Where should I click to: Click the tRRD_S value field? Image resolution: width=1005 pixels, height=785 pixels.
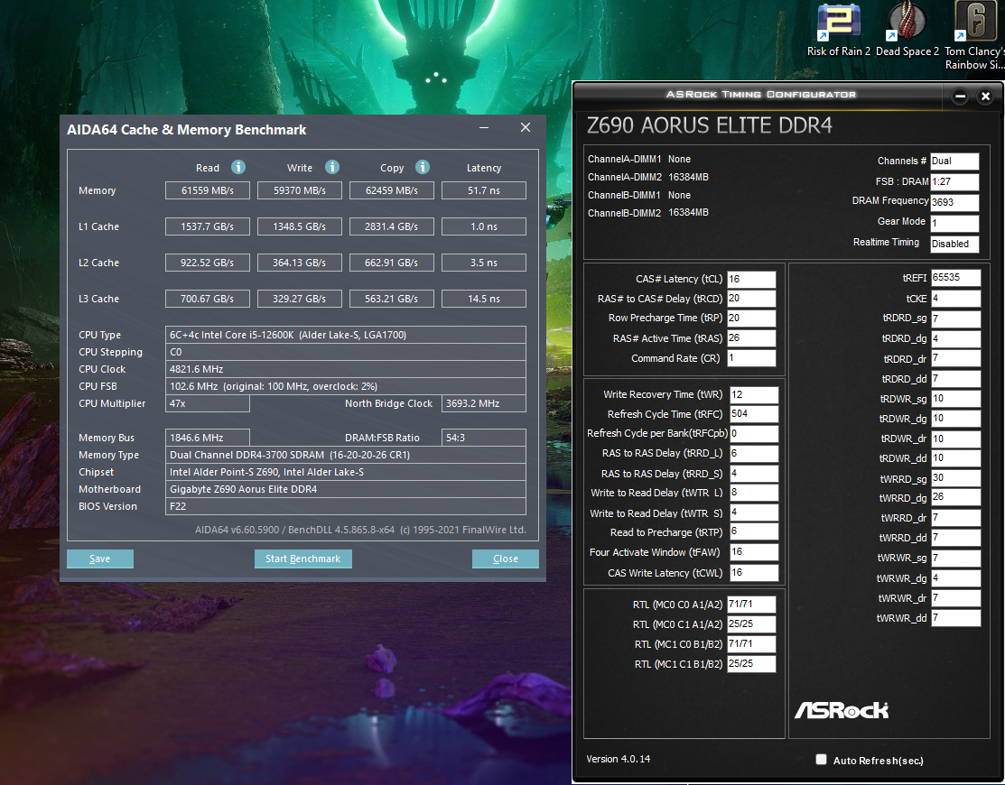tap(754, 473)
